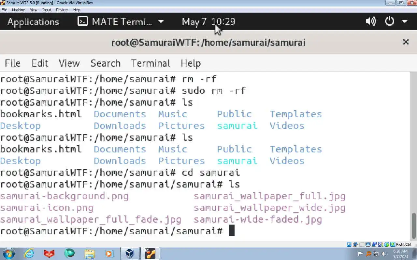Click samurai-background.png in the listing
Viewport: 417px width, 260px height.
point(64,196)
